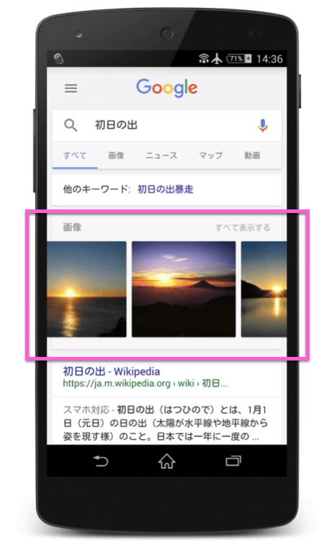This screenshot has height=544, width=334.
Task: Tap the 初日の出暴走 related keyword link
Action: coord(166,189)
